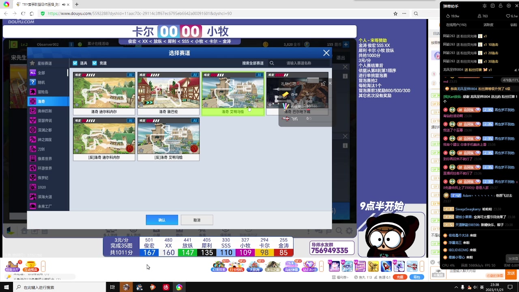Click the filter icon in 弹幕助手 header
The image size is (519, 292).
pos(485,6)
